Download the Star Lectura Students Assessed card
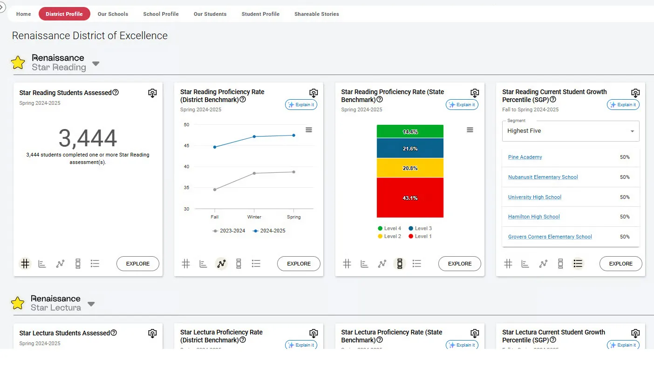This screenshot has height=368, width=654. pos(152,334)
